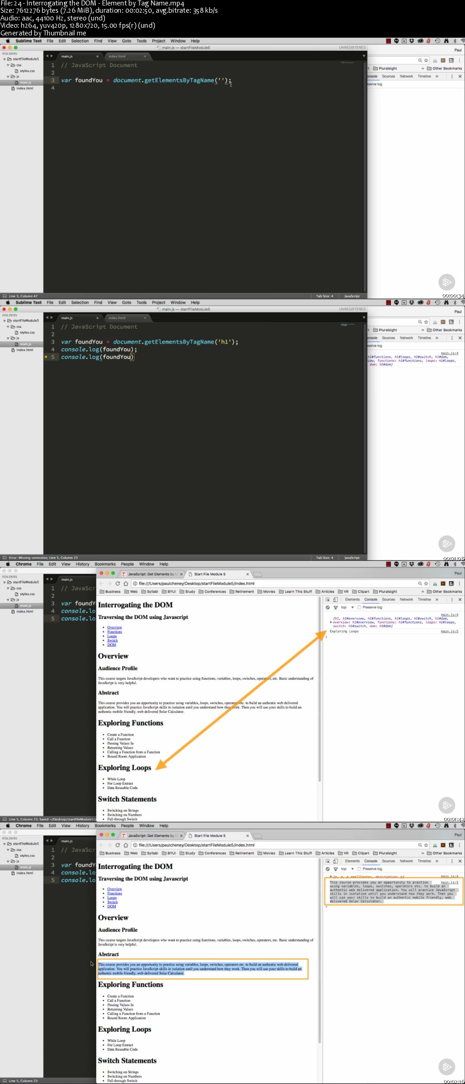Show more DevTools tabs chevron in 00:01:42 frame
This screenshot has height=1084, width=465.
[437, 599]
